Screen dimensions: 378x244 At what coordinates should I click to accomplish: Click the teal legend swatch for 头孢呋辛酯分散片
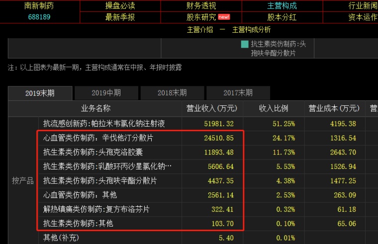[x=245, y=44]
